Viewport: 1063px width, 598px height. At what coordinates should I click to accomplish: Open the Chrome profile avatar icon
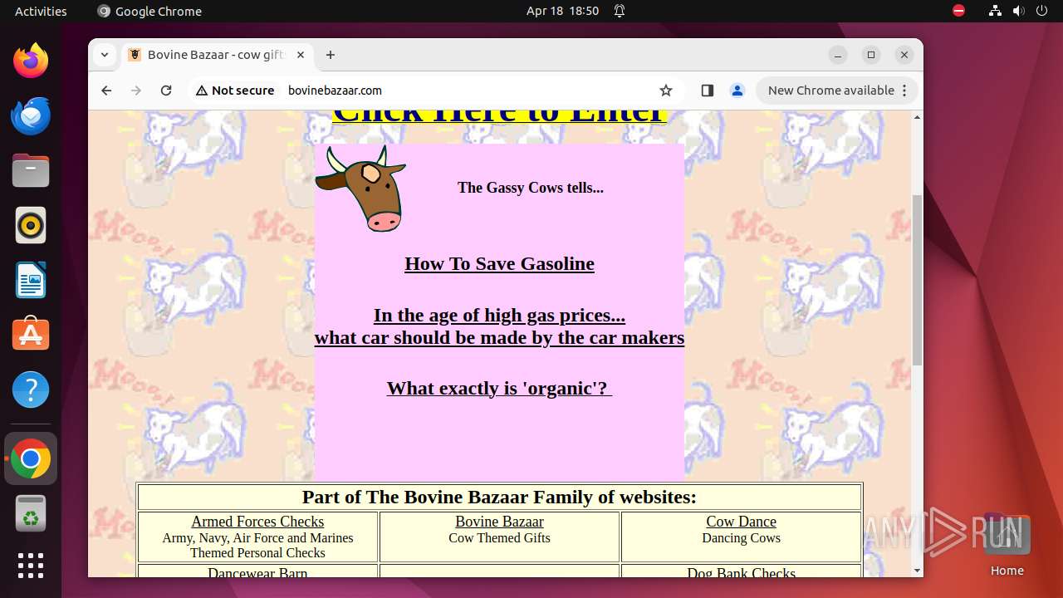737,91
